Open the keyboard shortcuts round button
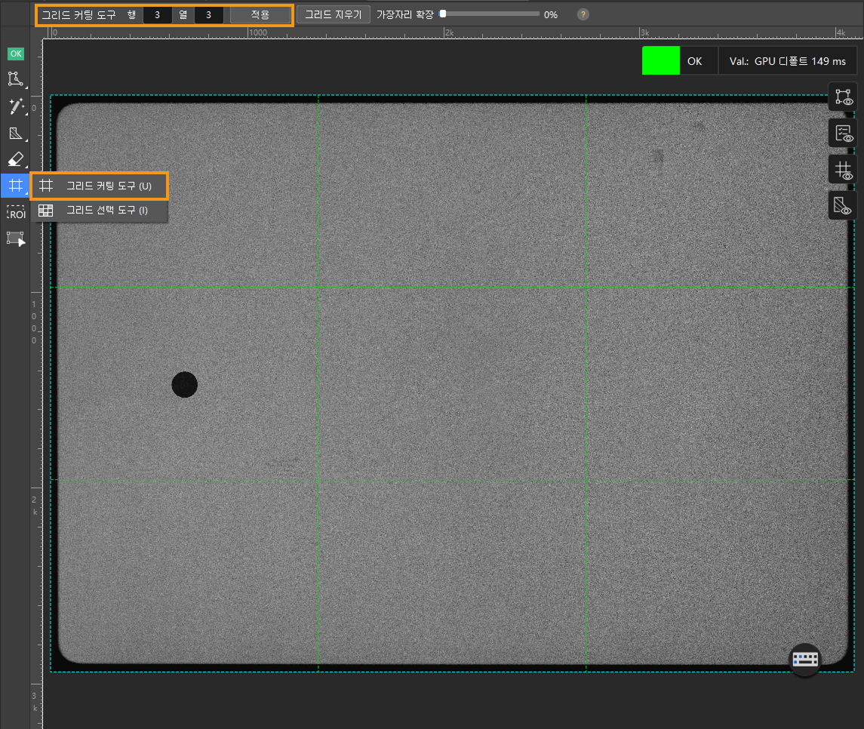Screen dimensions: 864x729 pyautogui.click(x=805, y=659)
